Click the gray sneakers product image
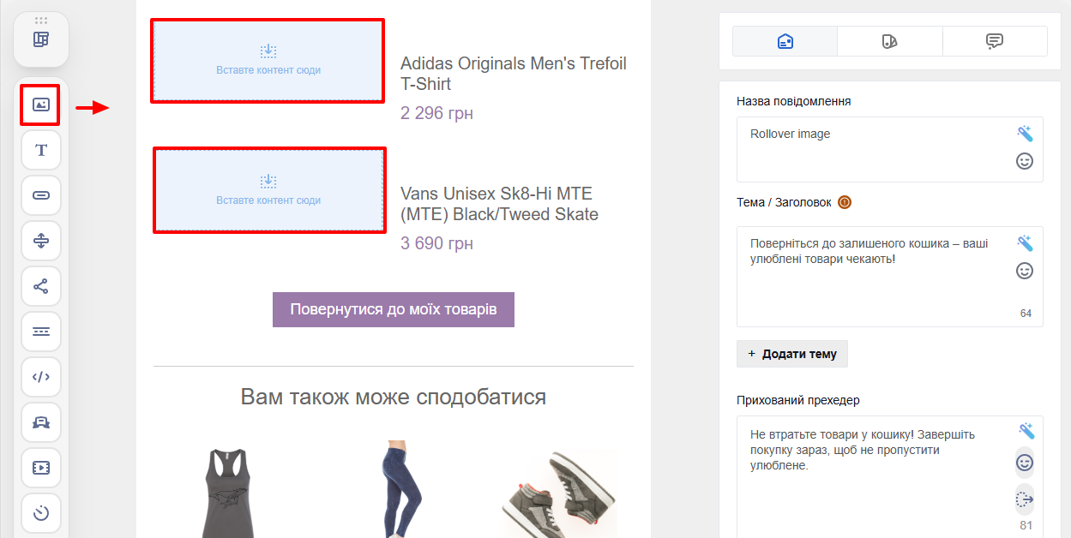The width and height of the screenshot is (1071, 538). pos(559,493)
